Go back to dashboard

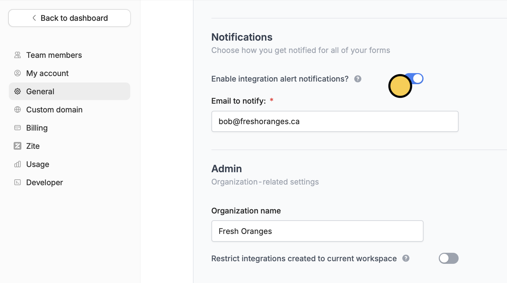(x=70, y=18)
